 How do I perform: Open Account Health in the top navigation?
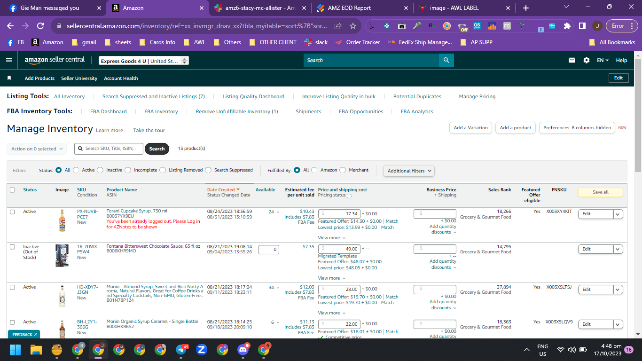click(121, 78)
